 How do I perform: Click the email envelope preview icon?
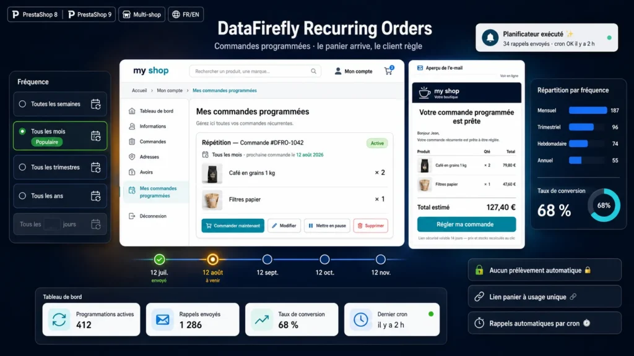(x=420, y=68)
